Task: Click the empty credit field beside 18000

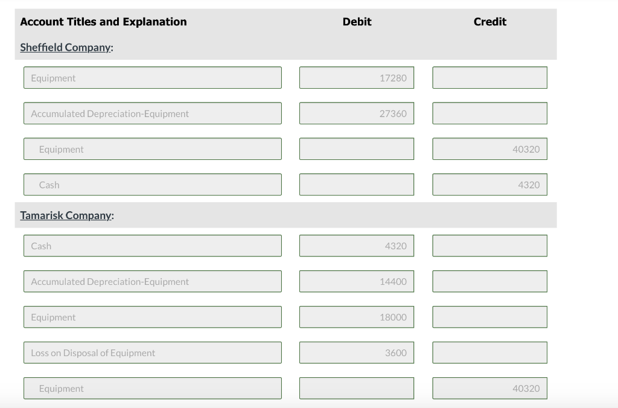Action: [490, 317]
